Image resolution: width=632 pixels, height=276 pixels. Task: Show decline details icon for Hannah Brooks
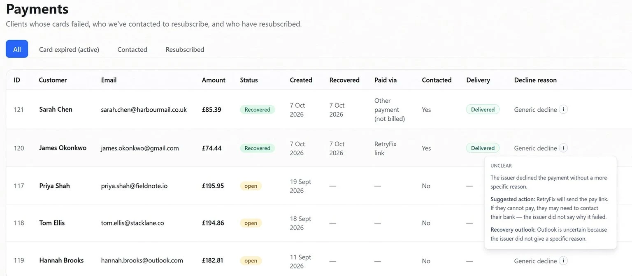563,260
